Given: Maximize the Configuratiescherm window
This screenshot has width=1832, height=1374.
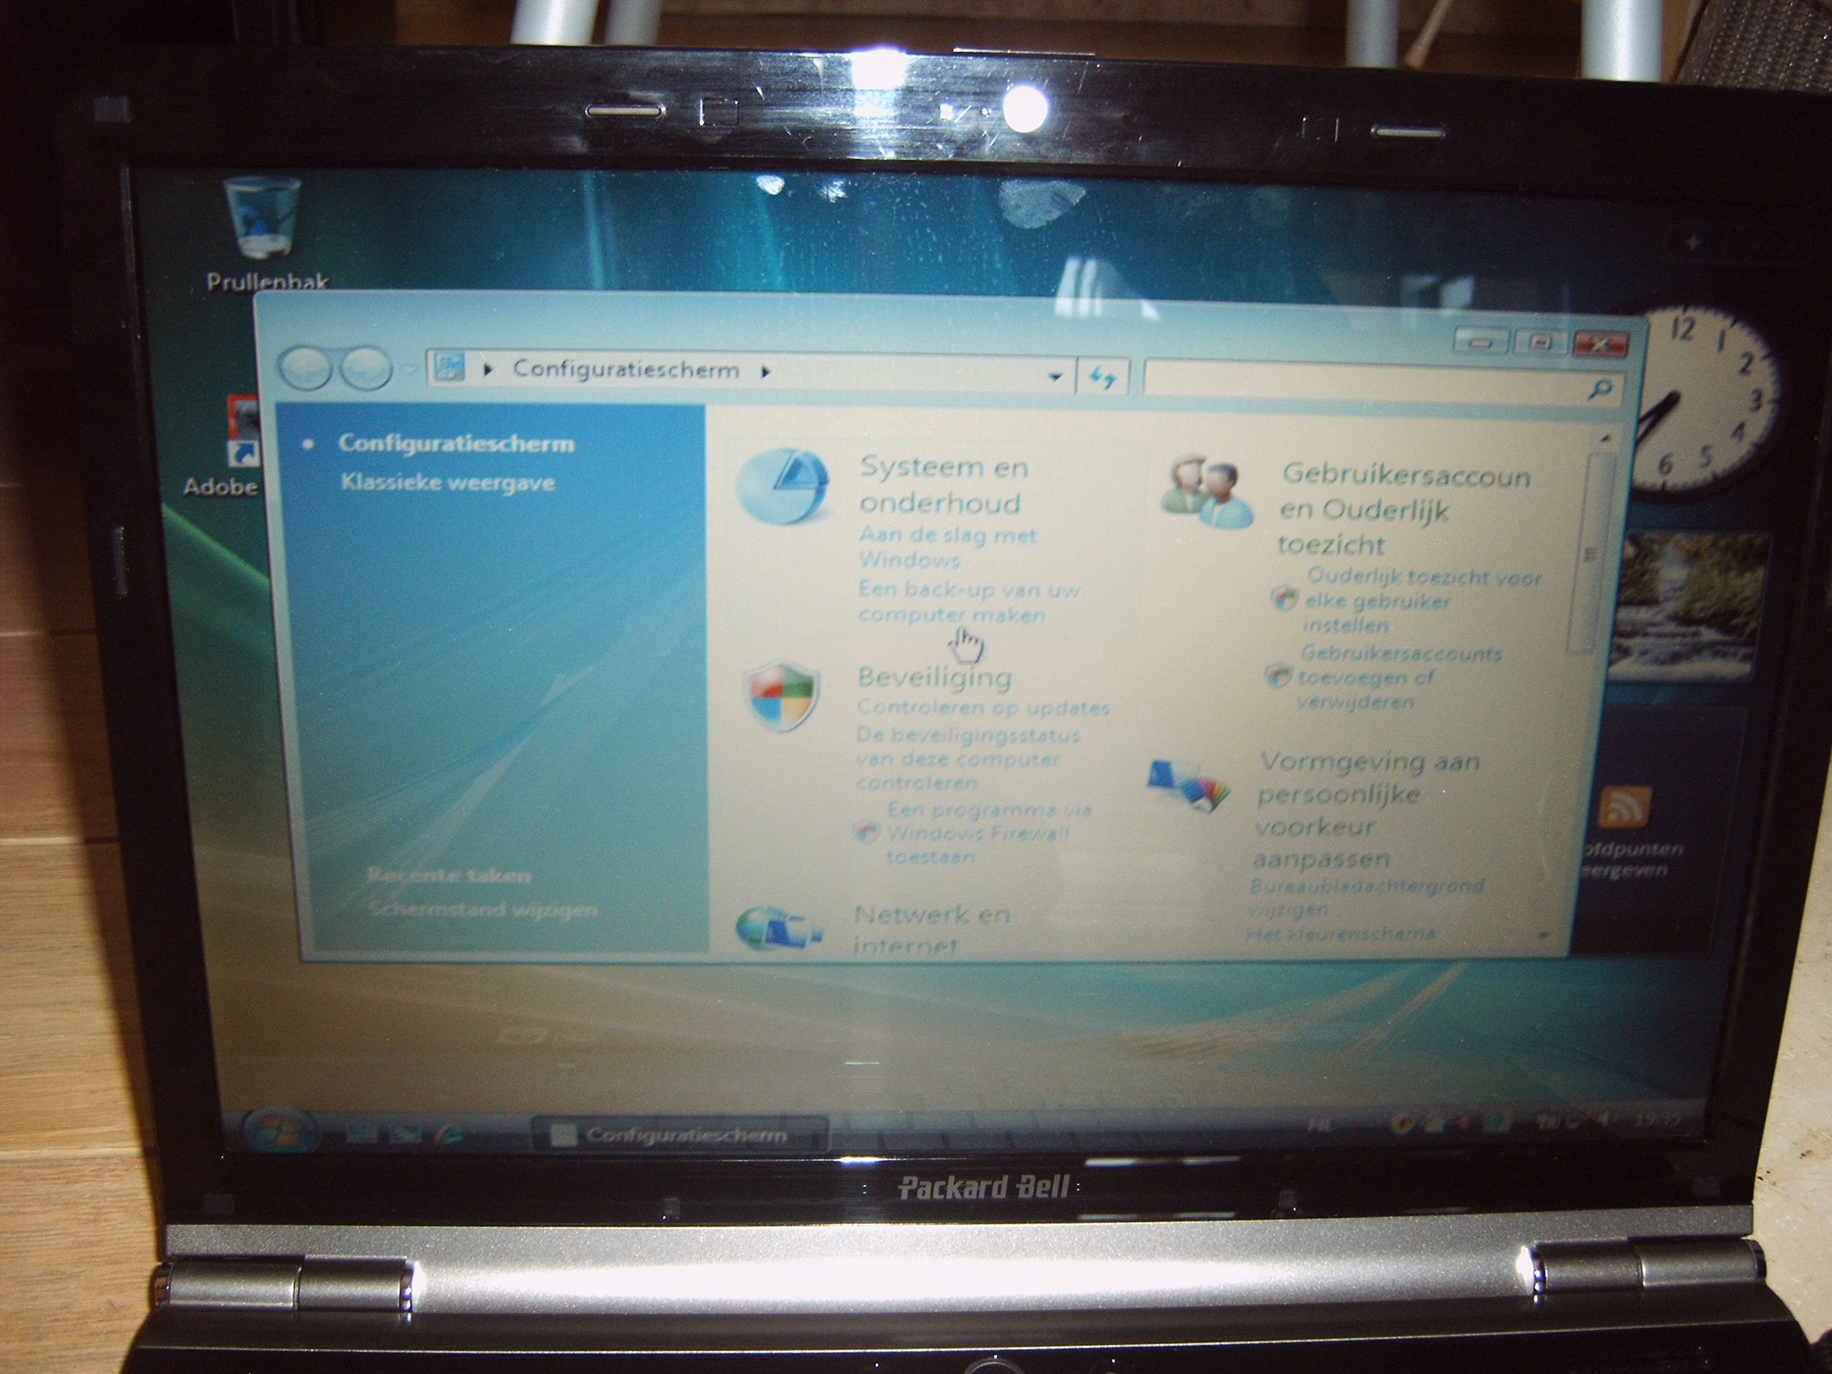Looking at the screenshot, I should tap(1541, 342).
